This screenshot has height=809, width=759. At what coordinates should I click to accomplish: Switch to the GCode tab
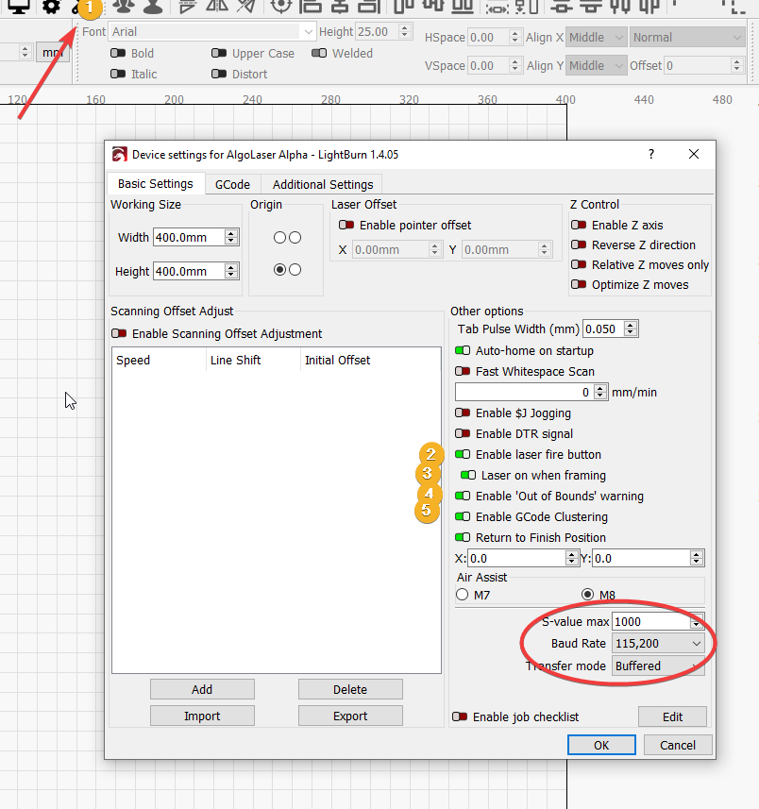232,184
